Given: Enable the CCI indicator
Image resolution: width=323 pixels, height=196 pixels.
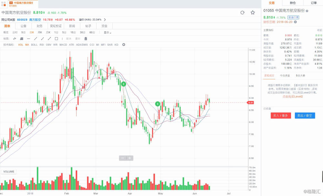Looking at the screenshot, I should (92, 45).
